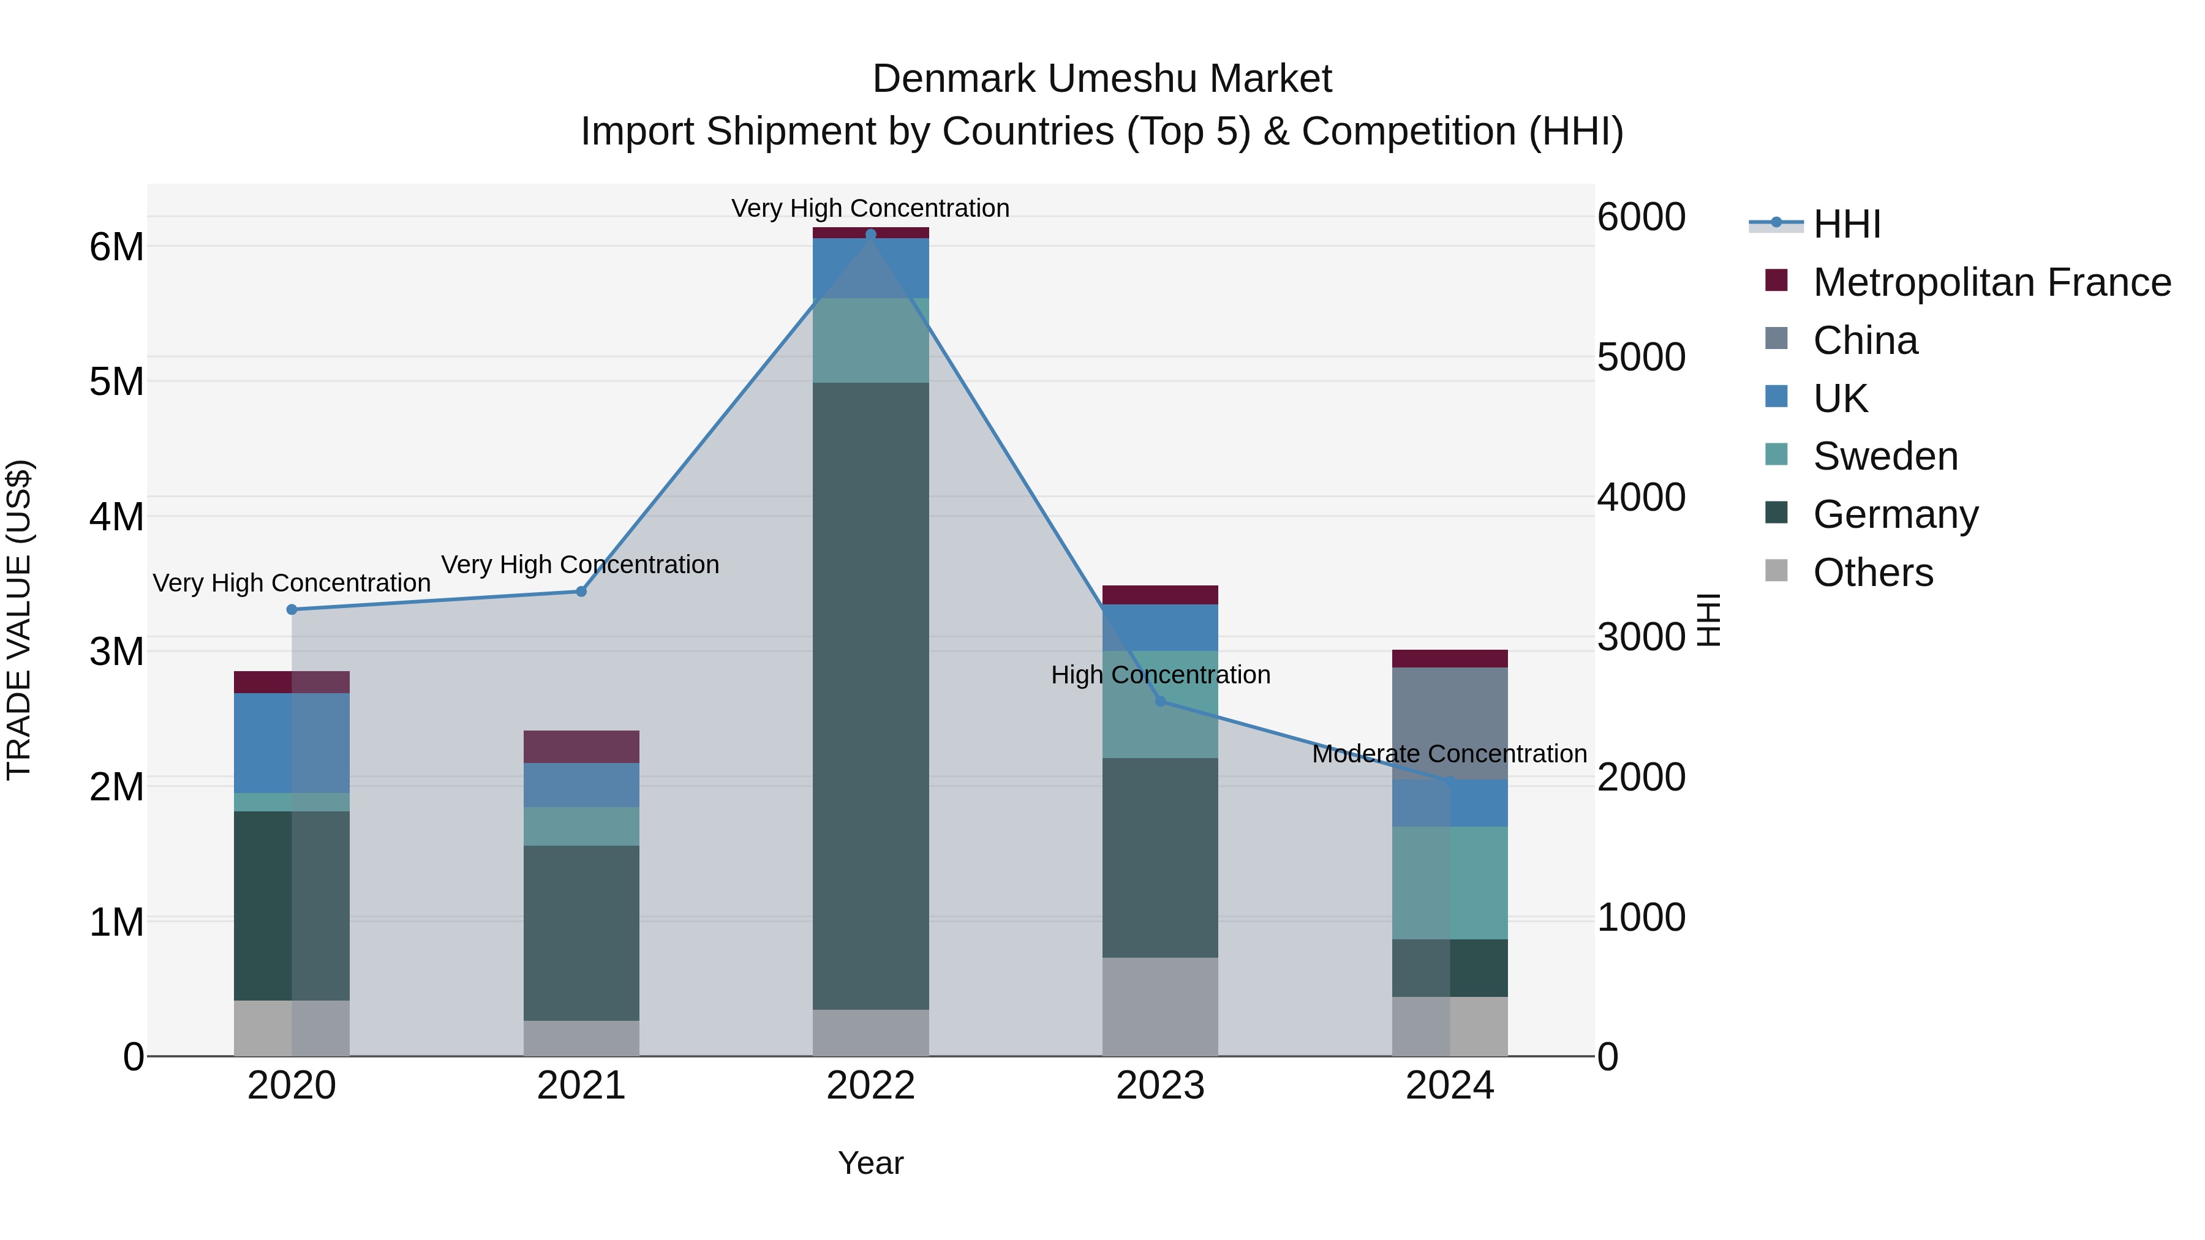Screen dimensions: 2205x1240
Task: Click the 'Very High Concentration' annotation above 2022
Action: click(x=870, y=208)
